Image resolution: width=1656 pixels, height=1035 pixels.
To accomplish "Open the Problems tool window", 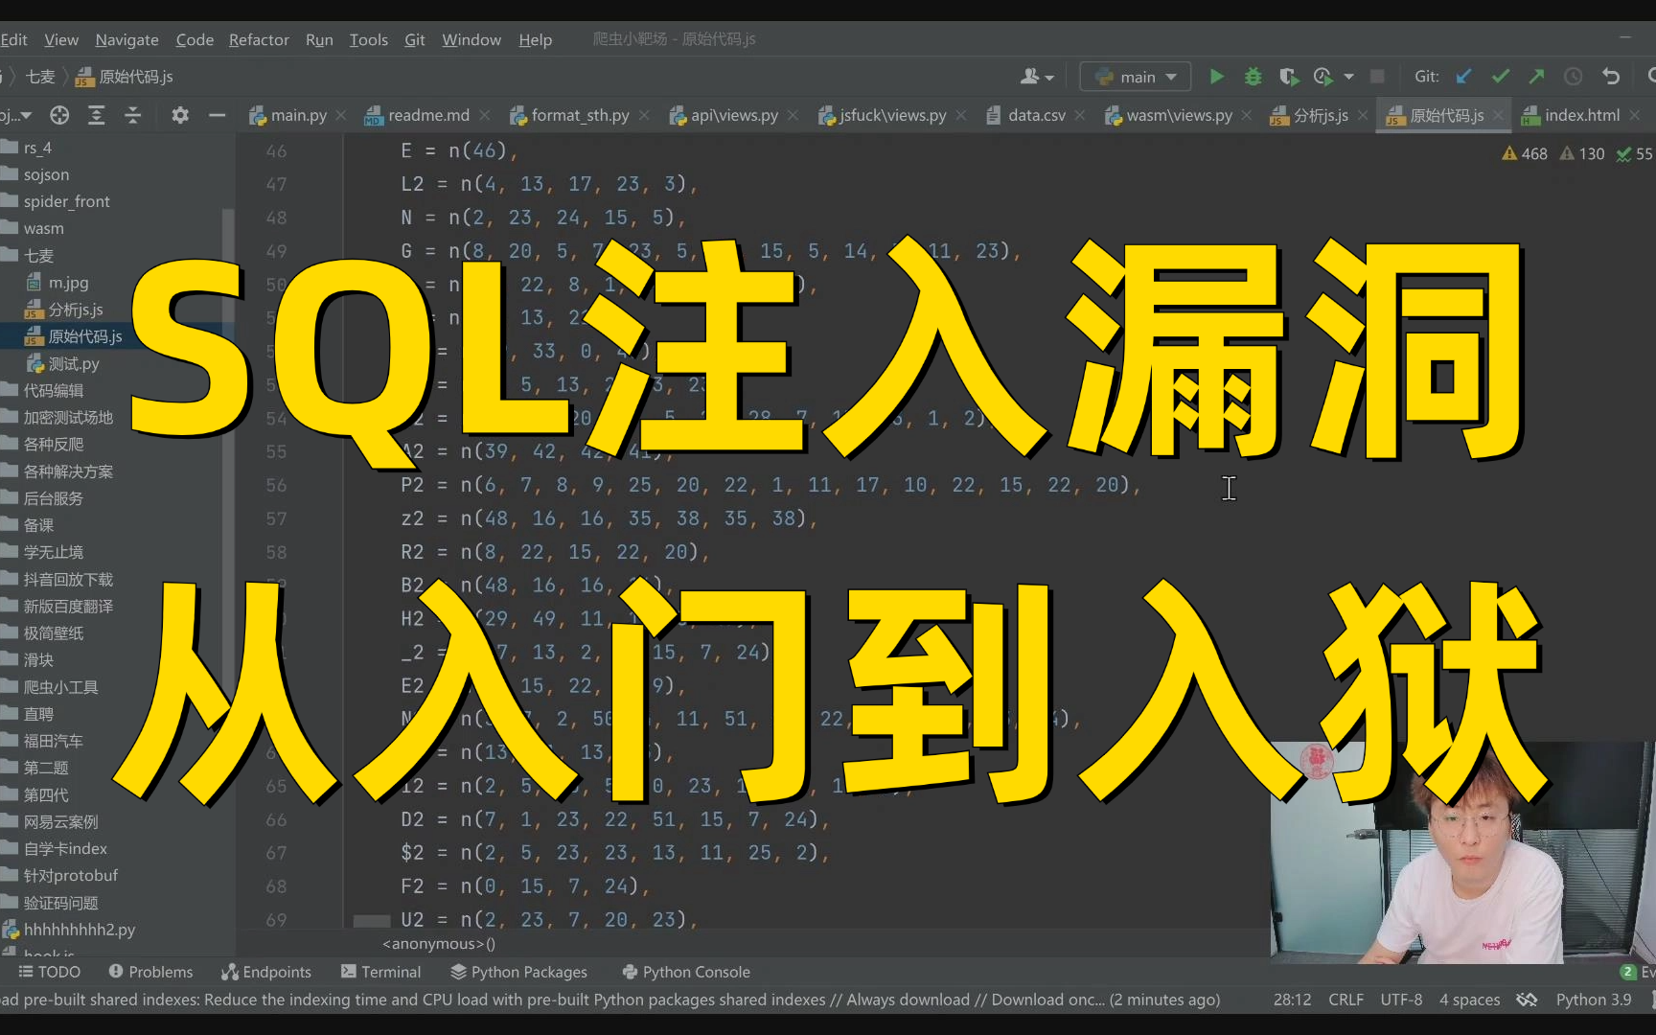I will [150, 972].
